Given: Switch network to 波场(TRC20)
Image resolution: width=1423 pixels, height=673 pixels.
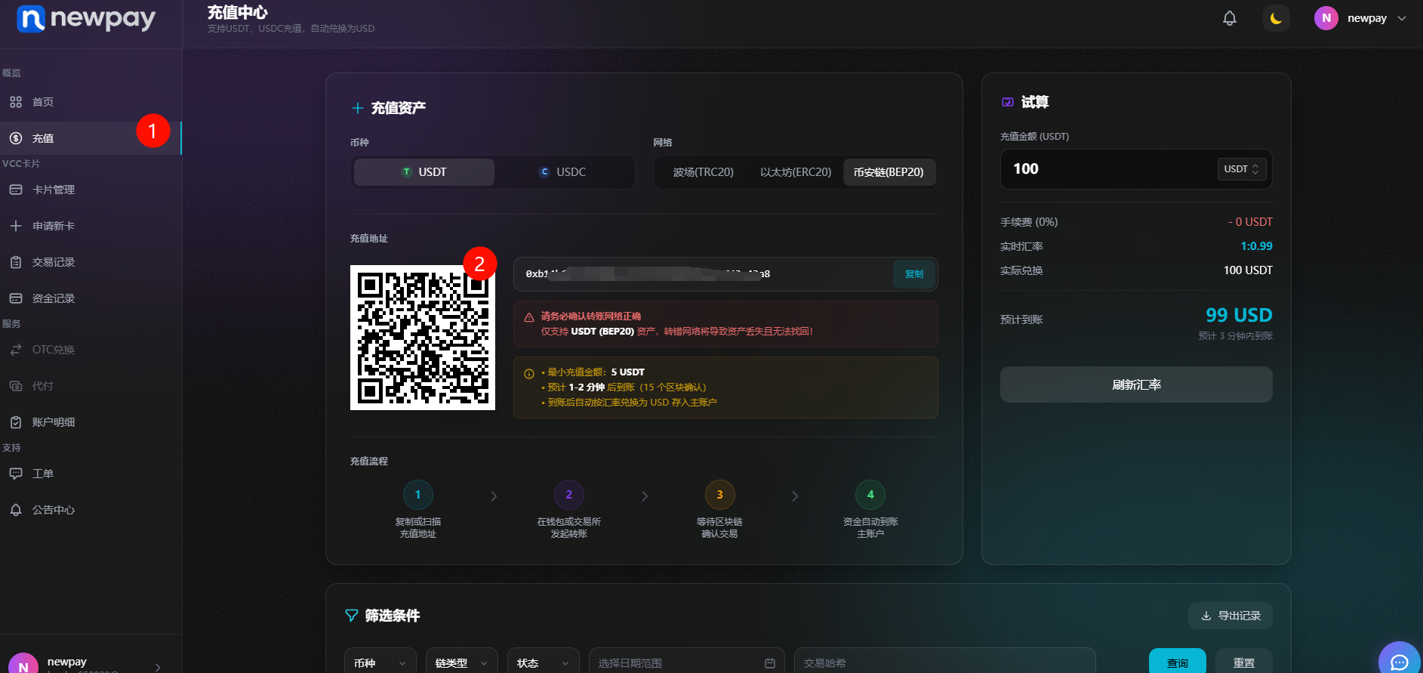Looking at the screenshot, I should 703,172.
